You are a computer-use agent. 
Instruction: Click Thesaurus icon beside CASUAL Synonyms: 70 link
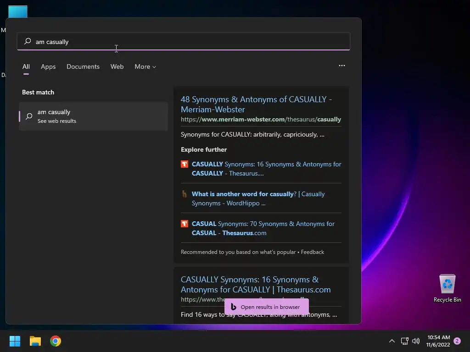pos(185,224)
